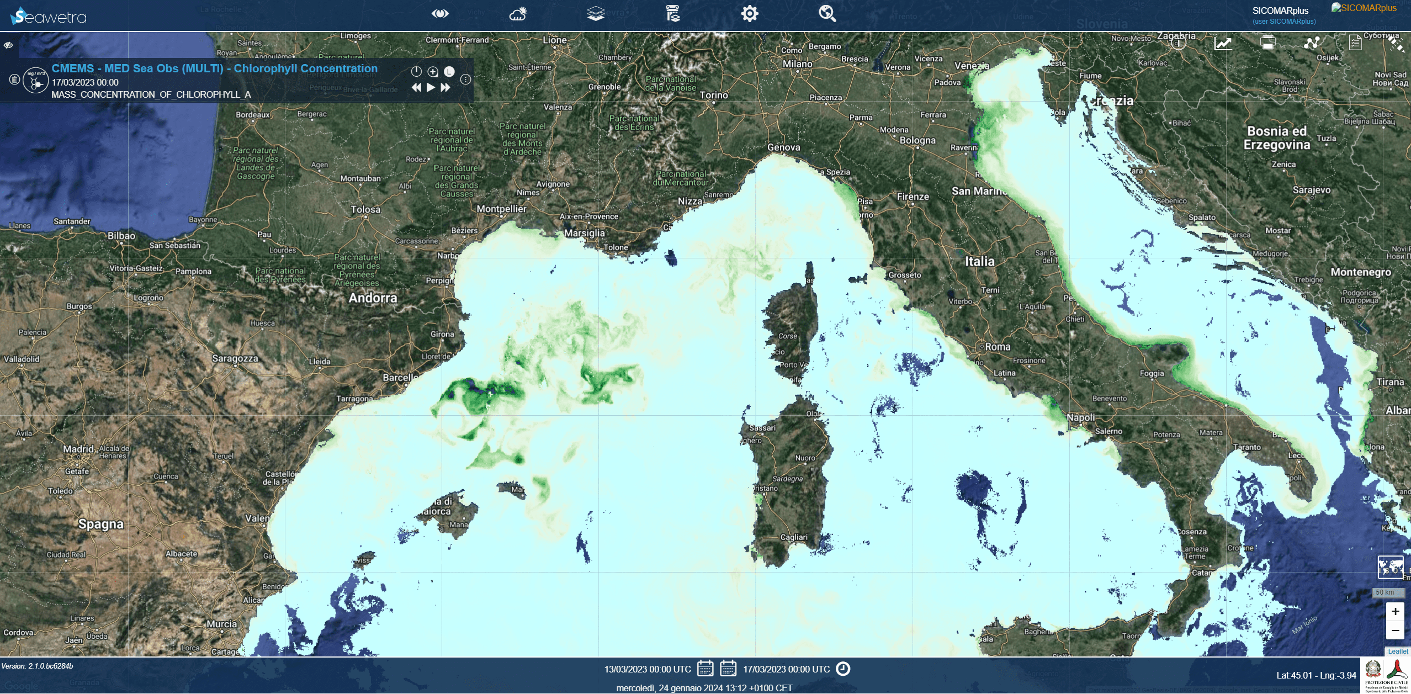Select the polyline path measure tool

(x=1312, y=43)
